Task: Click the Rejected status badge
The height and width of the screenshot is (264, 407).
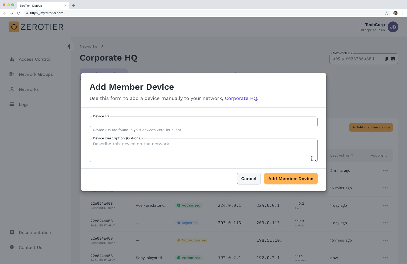Action: tap(187, 223)
